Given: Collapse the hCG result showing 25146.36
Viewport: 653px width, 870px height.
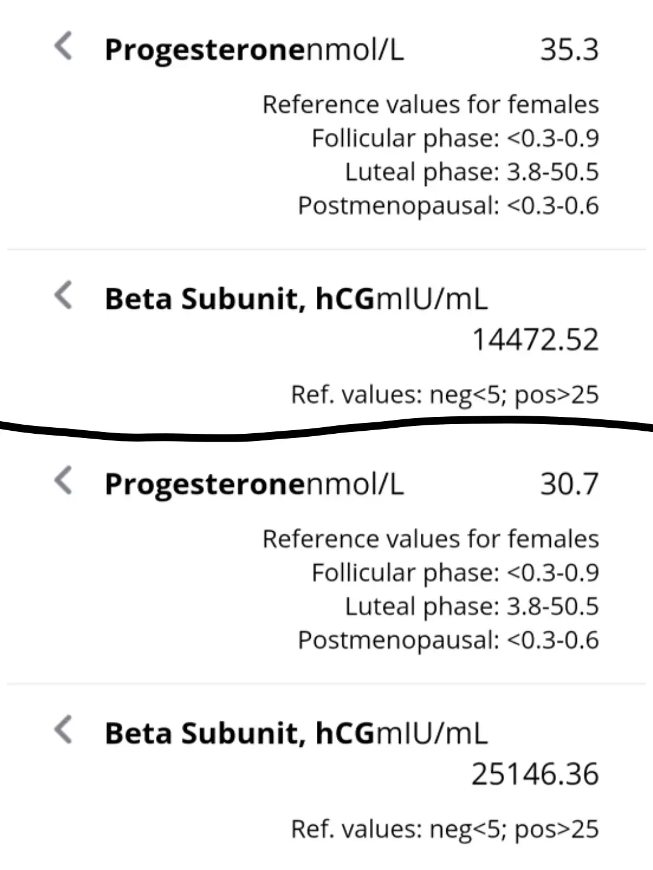Looking at the screenshot, I should pos(64,730).
